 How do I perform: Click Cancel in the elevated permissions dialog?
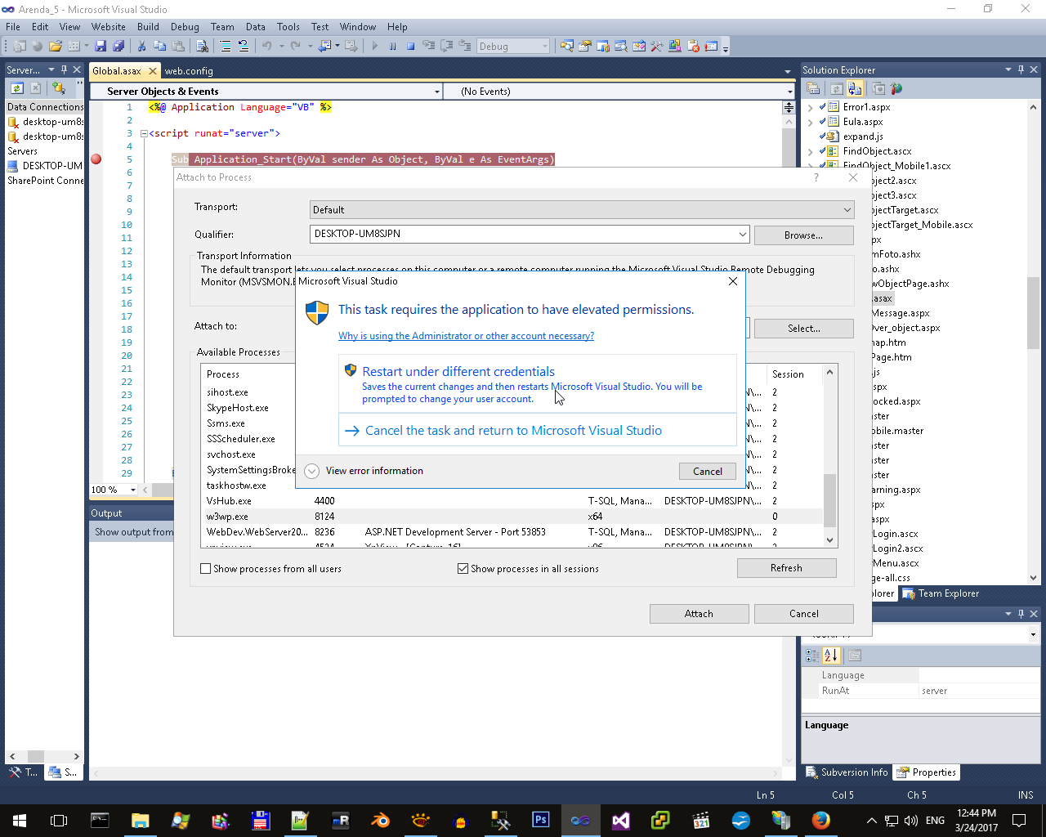click(708, 472)
